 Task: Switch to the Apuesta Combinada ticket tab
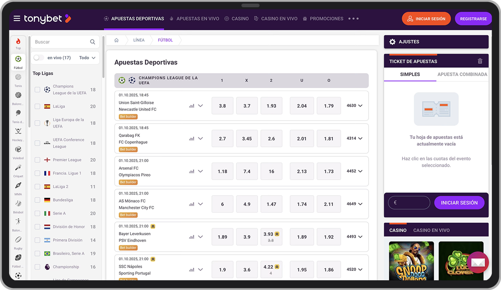(462, 75)
